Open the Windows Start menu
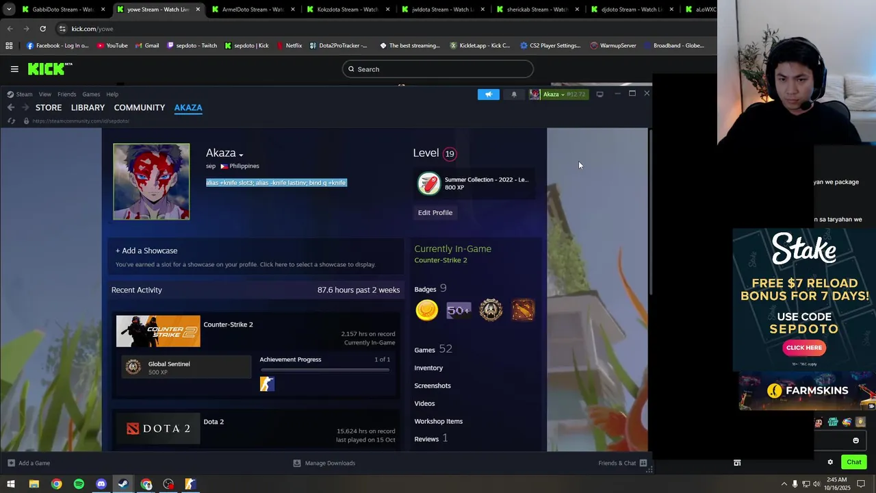The height and width of the screenshot is (493, 876). [x=11, y=484]
